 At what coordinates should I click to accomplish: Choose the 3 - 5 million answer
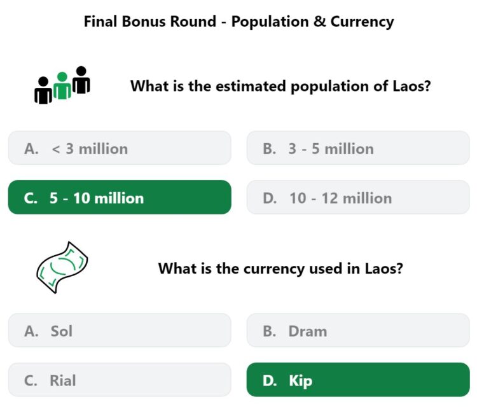tap(358, 148)
